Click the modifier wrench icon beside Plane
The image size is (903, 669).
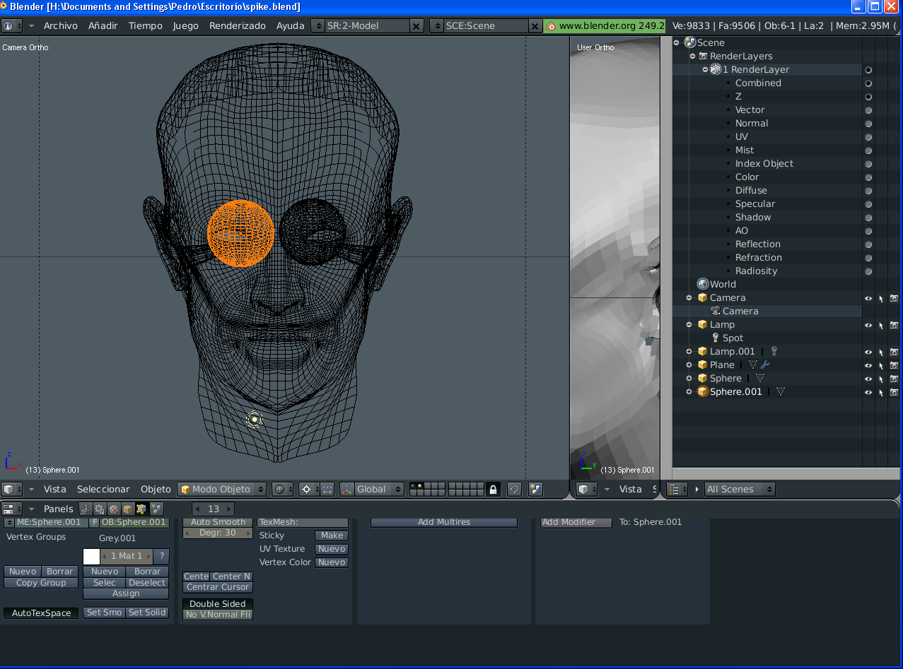click(x=764, y=365)
